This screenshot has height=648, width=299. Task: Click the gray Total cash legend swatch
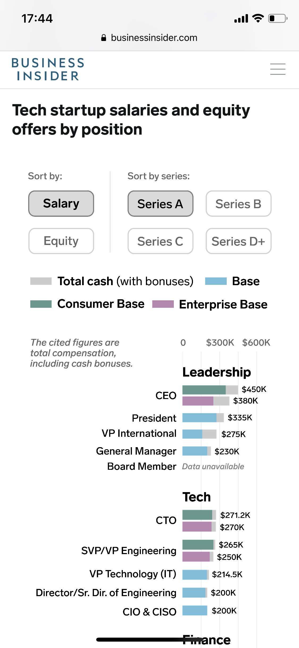click(41, 281)
